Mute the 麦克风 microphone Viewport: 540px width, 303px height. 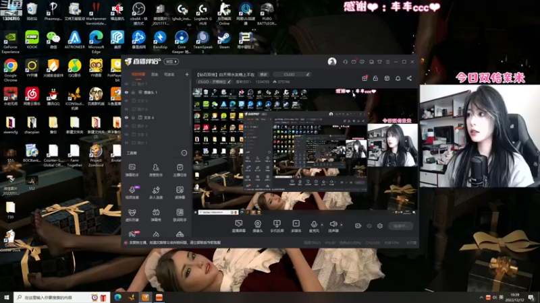(x=314, y=226)
